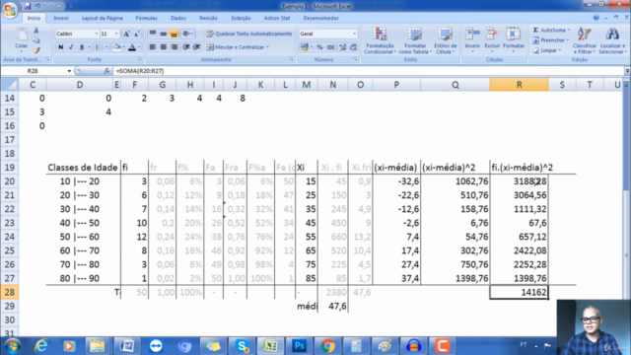Open the Dados tab
This screenshot has height=355, width=631.
point(178,18)
